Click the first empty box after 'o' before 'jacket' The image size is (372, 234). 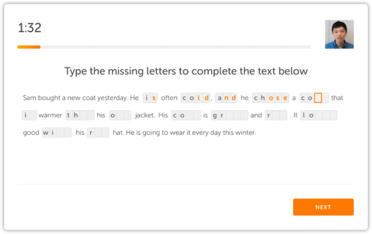point(120,115)
